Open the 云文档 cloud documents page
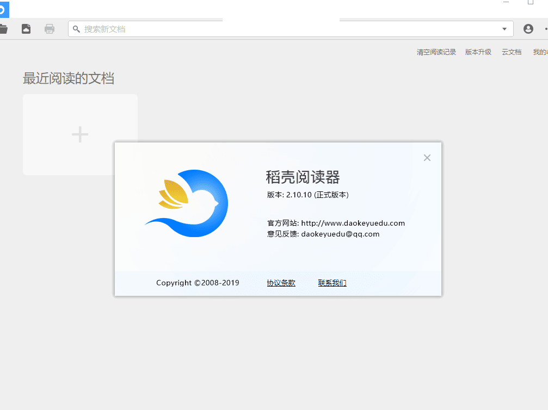Screen dimensions: 548x410 pos(511,52)
